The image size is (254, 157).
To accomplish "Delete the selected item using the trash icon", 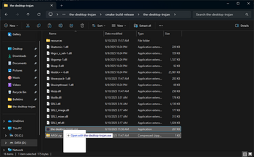I will coord(82,26).
